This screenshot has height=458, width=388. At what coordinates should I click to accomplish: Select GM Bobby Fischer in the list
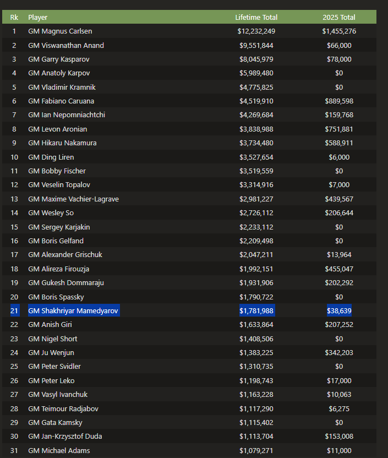[57, 171]
